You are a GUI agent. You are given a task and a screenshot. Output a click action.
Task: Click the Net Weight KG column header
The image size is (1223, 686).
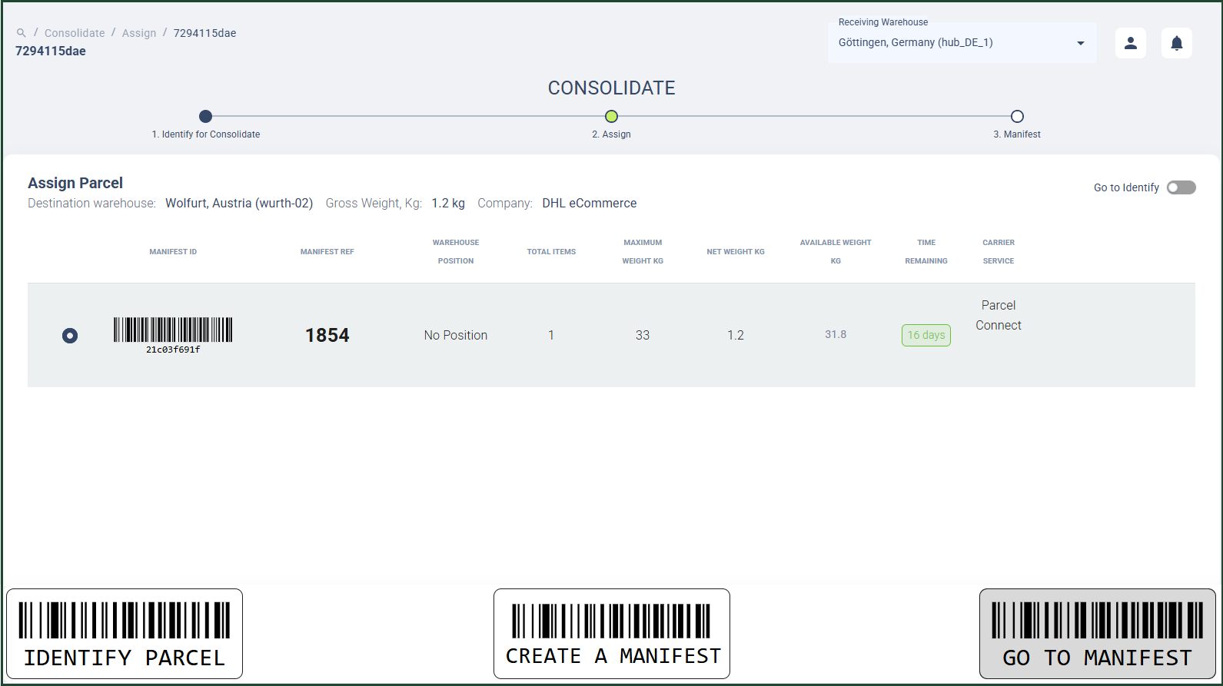tap(736, 252)
